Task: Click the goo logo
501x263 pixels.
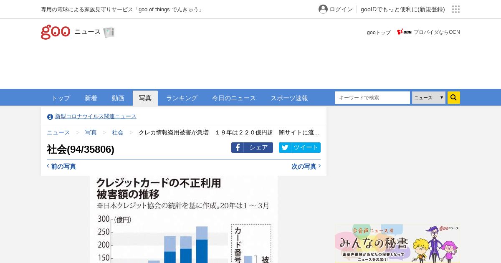Action: click(x=56, y=32)
